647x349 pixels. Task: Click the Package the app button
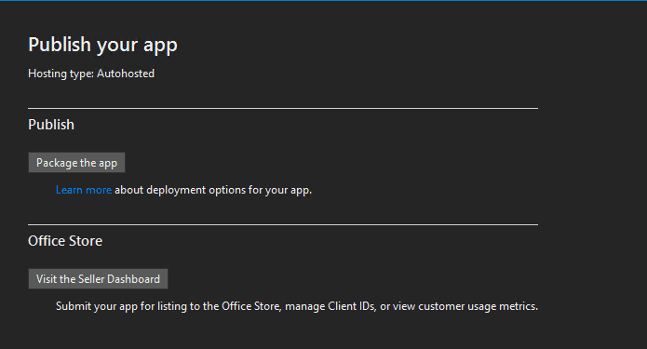coord(76,163)
